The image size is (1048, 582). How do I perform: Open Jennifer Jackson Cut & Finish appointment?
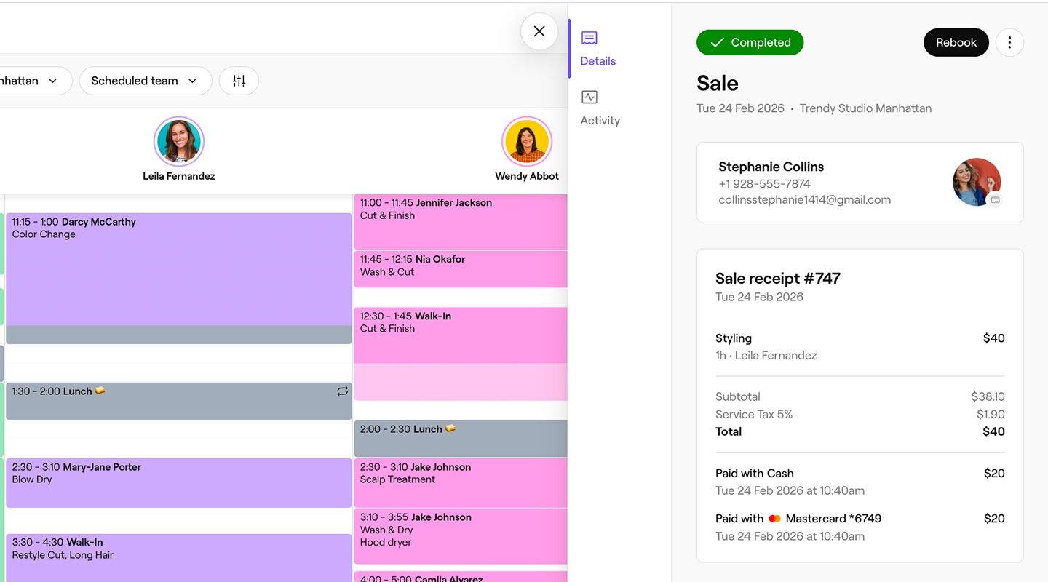(x=460, y=221)
